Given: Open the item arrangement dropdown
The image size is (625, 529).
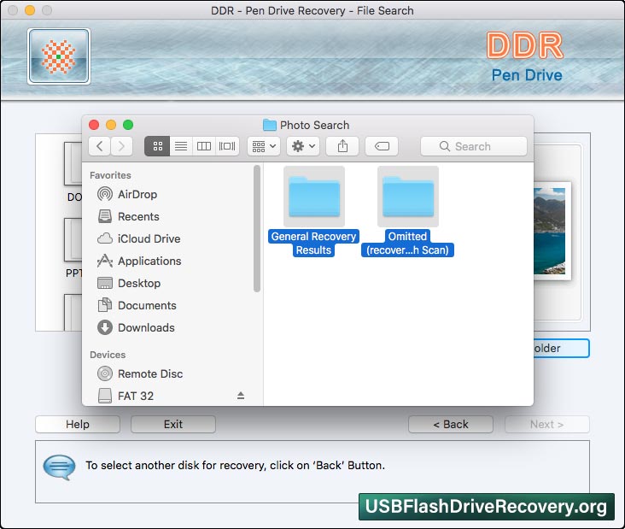Looking at the screenshot, I should click(264, 146).
